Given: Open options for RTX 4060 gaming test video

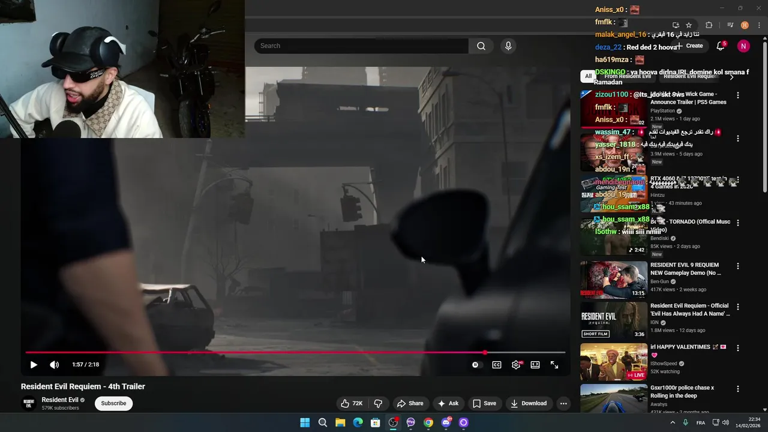Looking at the screenshot, I should 738,179.
